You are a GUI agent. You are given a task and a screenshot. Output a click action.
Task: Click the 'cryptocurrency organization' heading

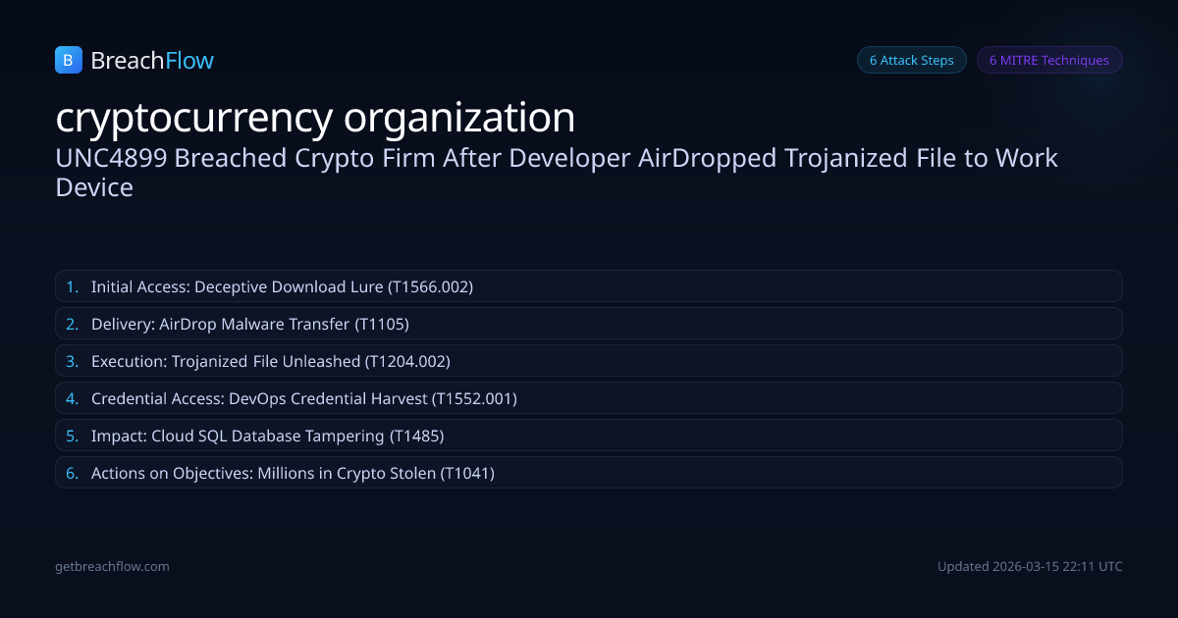[315, 118]
